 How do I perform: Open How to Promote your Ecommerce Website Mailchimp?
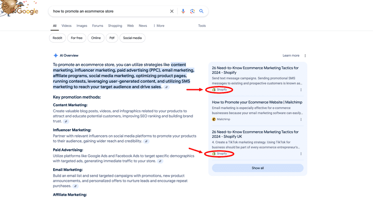(257, 102)
